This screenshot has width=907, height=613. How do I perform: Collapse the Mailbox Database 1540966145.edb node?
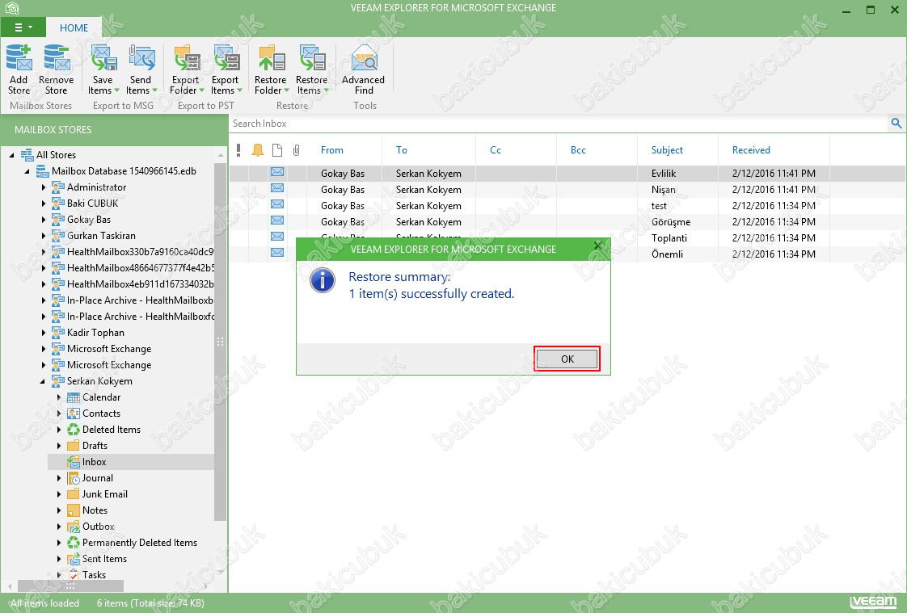27,171
